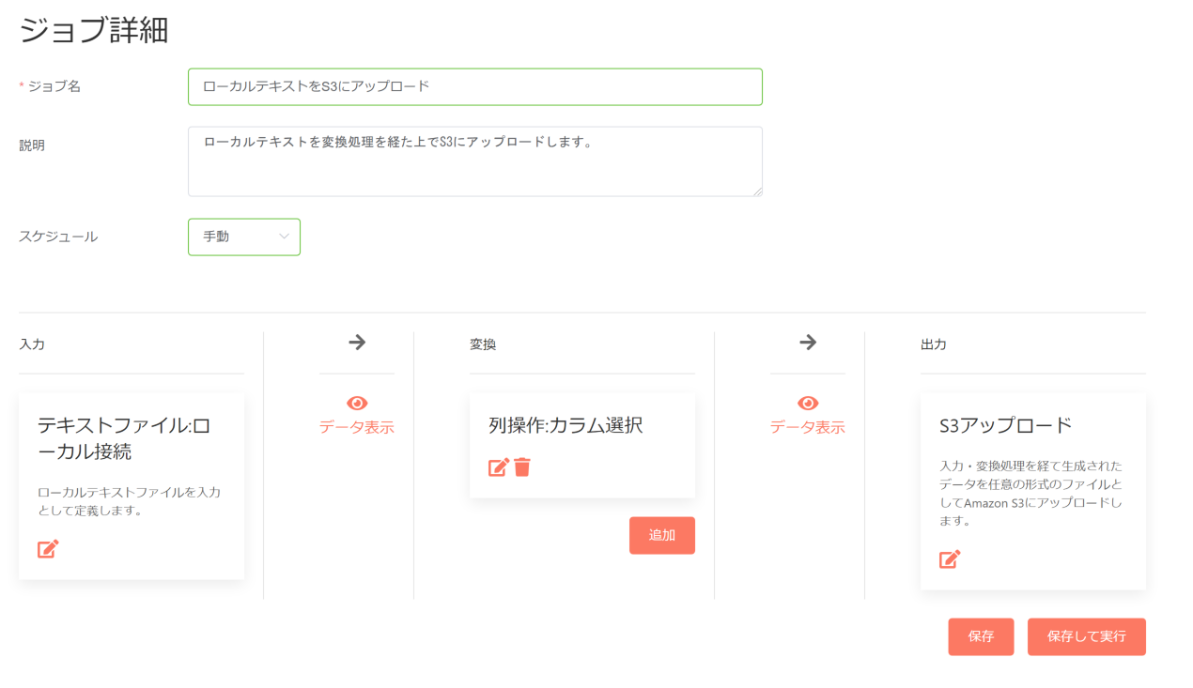Image resolution: width=1193 pixels, height=688 pixels.
Task: Edit the S3アップロード output settings
Action: (949, 558)
